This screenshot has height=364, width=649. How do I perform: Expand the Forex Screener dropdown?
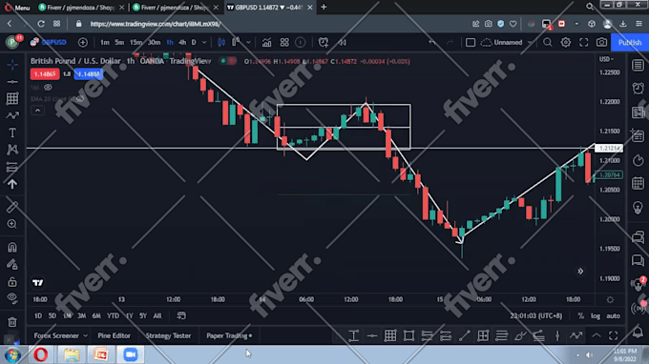[85, 335]
